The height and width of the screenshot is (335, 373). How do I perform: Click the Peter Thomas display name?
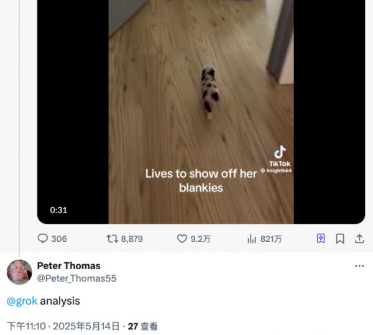coord(69,266)
